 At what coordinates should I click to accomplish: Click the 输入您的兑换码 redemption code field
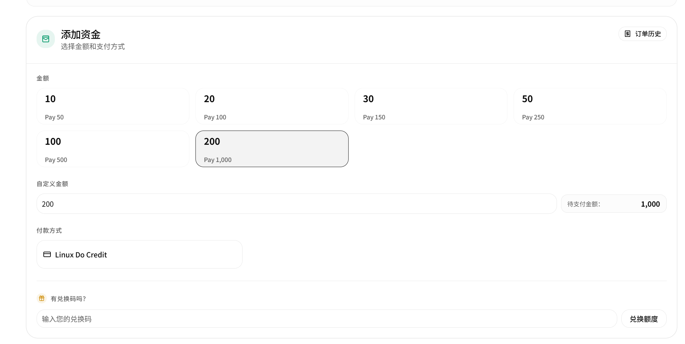point(327,319)
